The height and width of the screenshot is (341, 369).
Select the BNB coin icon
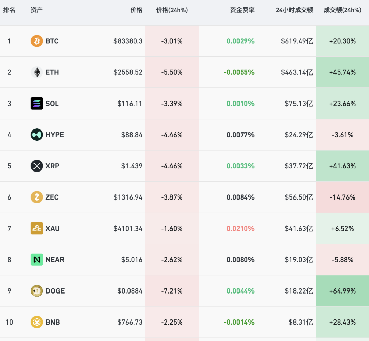point(37,322)
